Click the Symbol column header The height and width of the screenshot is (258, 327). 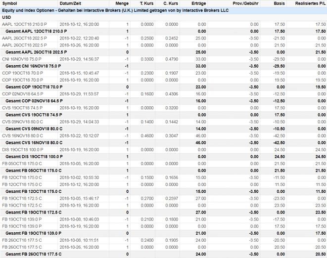(9, 3)
